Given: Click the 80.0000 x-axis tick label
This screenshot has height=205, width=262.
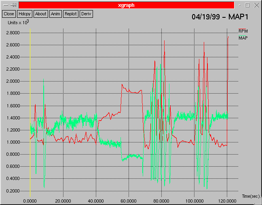Looking at the screenshot, I should coord(161,201).
